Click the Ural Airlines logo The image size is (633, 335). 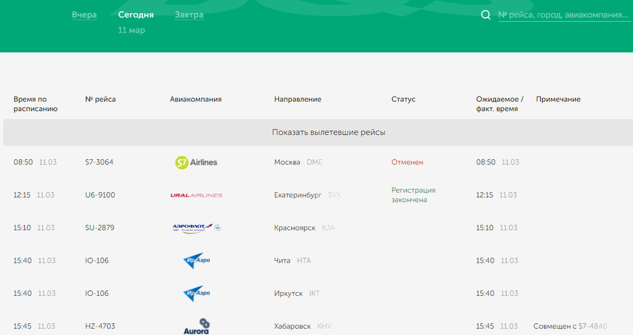tap(196, 195)
